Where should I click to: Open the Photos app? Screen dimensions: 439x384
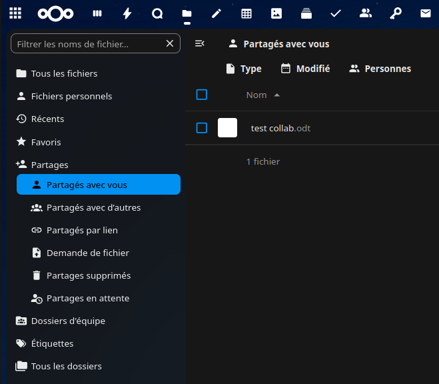(276, 13)
